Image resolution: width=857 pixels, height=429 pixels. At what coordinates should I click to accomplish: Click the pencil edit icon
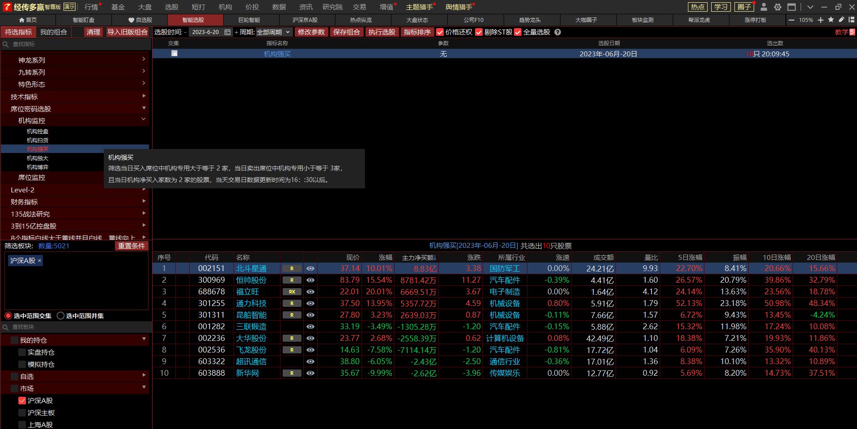[841, 20]
